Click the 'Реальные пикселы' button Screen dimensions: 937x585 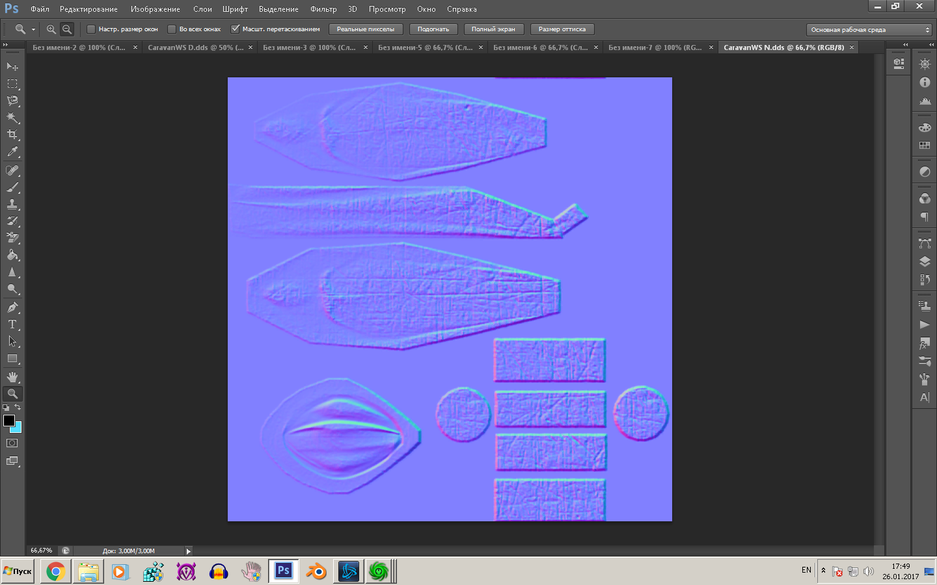pos(366,29)
